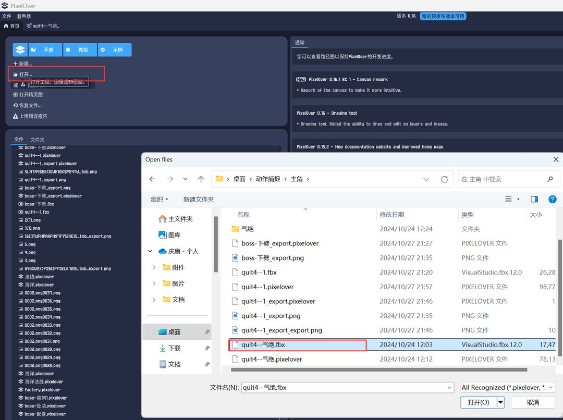Open the recent locations chevron dropdown
The width and height of the screenshot is (563, 420).
[185, 179]
